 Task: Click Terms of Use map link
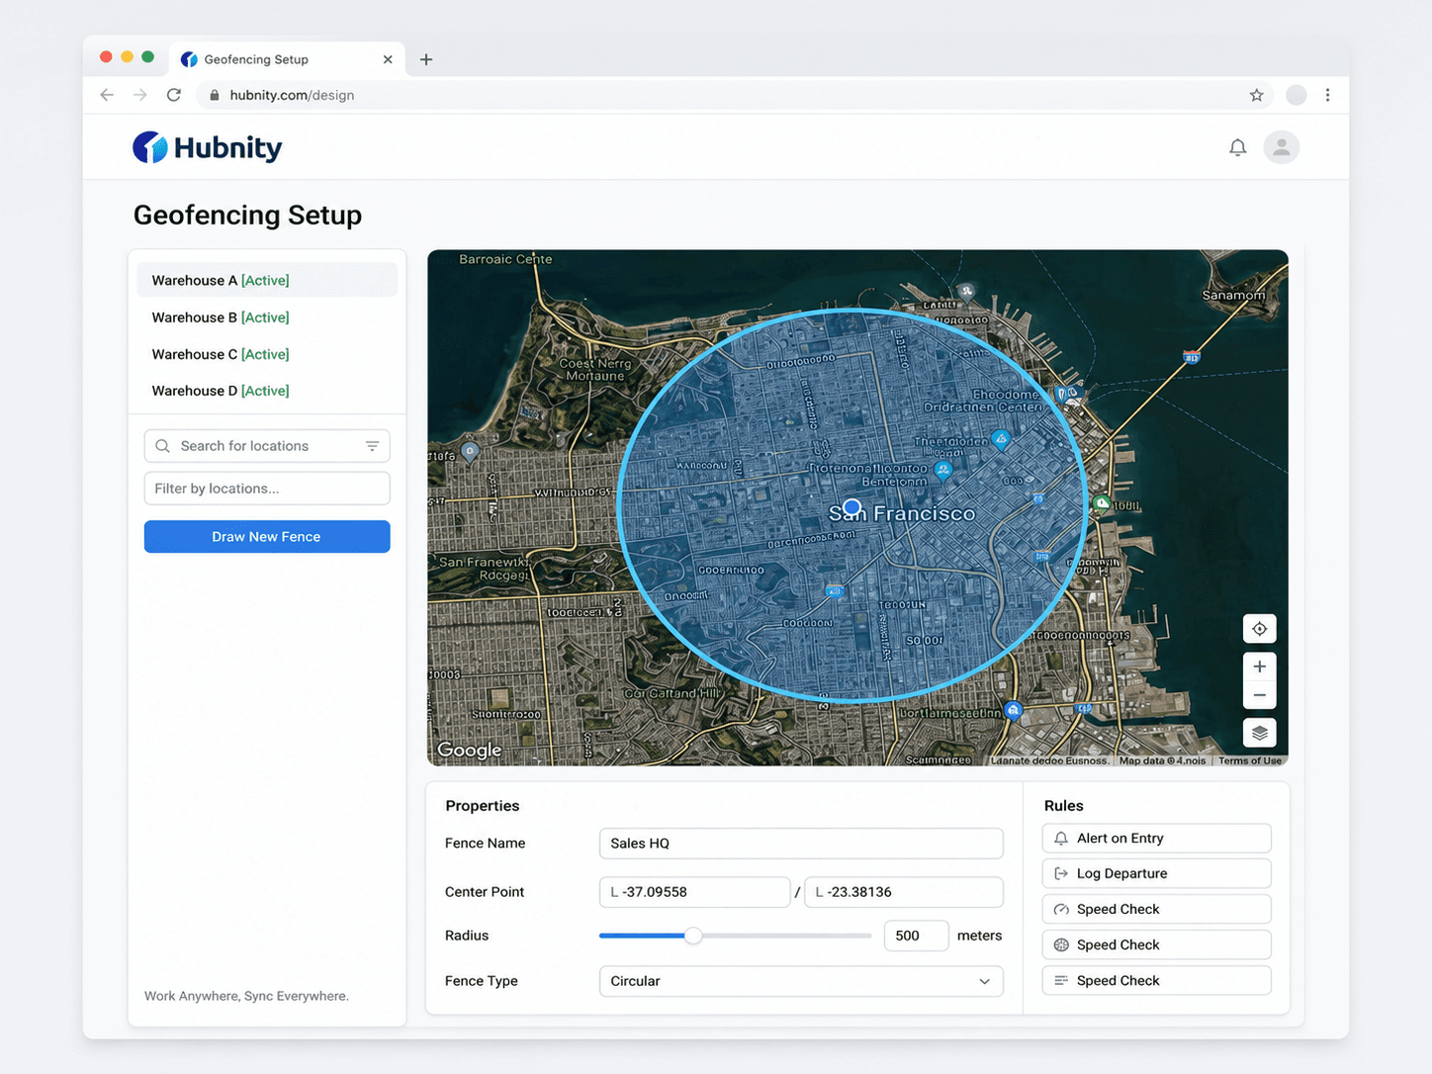[1249, 761]
